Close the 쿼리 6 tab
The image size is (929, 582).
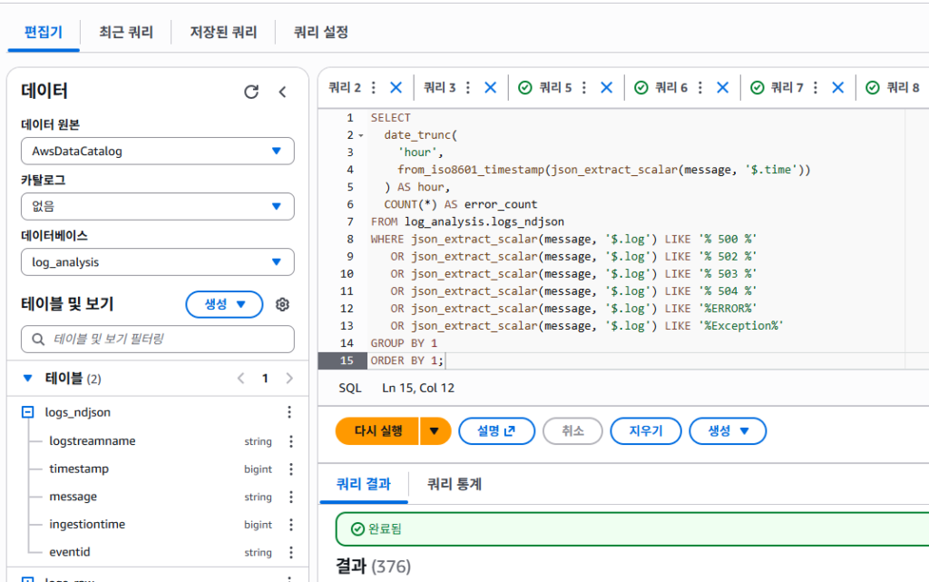pos(722,88)
